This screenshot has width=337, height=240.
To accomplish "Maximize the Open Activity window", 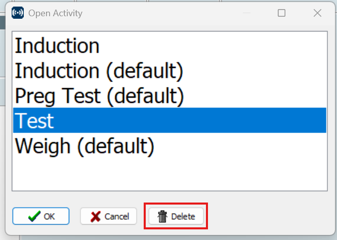I will tap(281, 13).
